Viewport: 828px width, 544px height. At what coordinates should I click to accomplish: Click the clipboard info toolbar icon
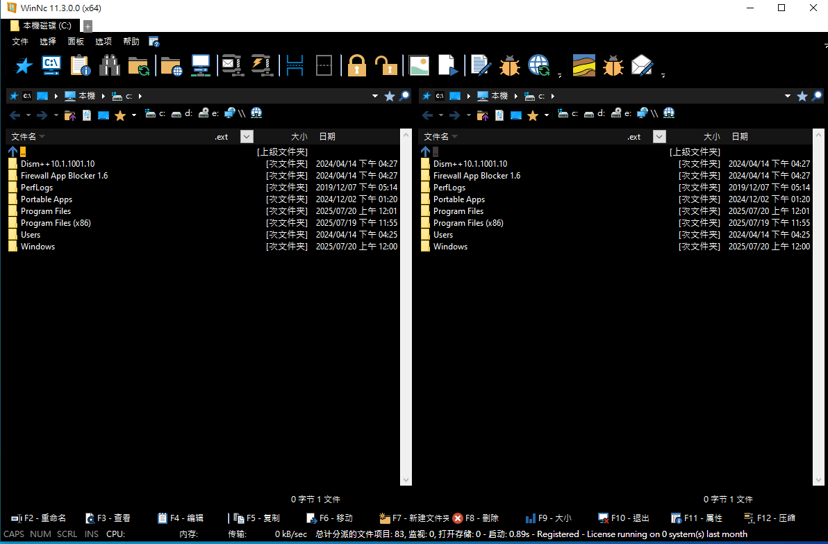[x=81, y=65]
